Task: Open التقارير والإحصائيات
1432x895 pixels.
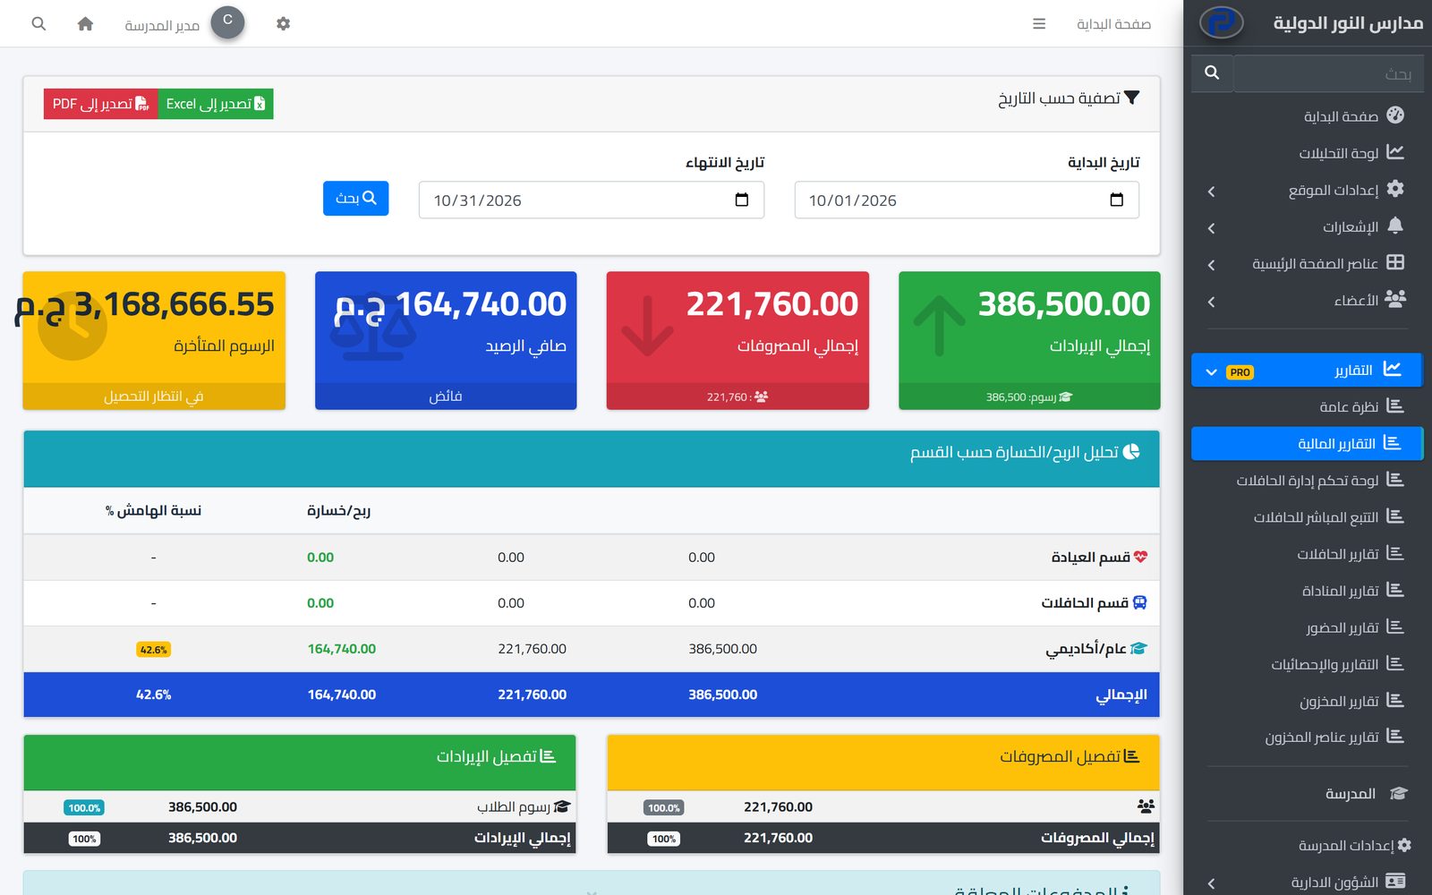Action: (x=1307, y=663)
